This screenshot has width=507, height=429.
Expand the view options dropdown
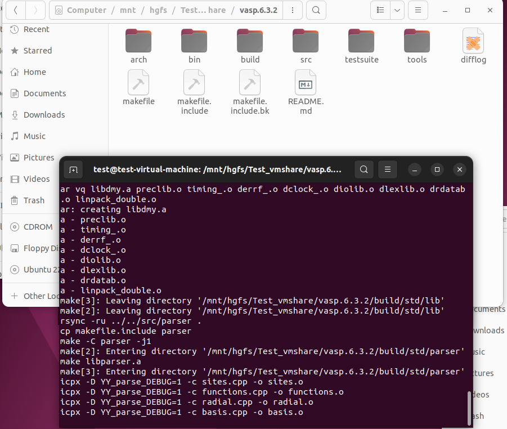point(397,10)
